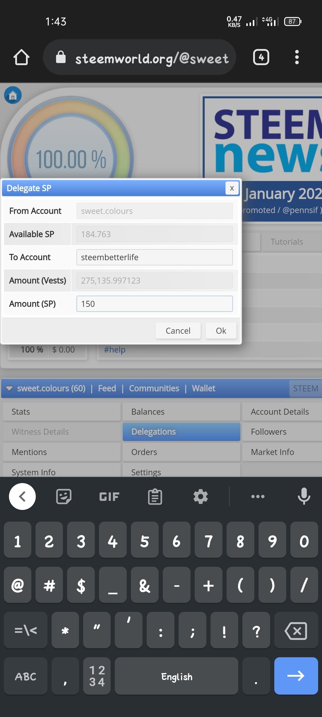This screenshot has width=322, height=717.
Task: Open the Orders tab
Action: coord(181,452)
